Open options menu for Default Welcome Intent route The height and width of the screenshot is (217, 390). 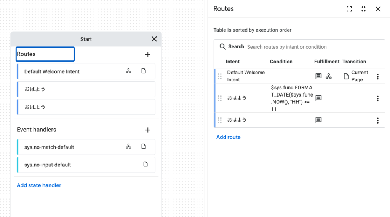[x=377, y=76]
